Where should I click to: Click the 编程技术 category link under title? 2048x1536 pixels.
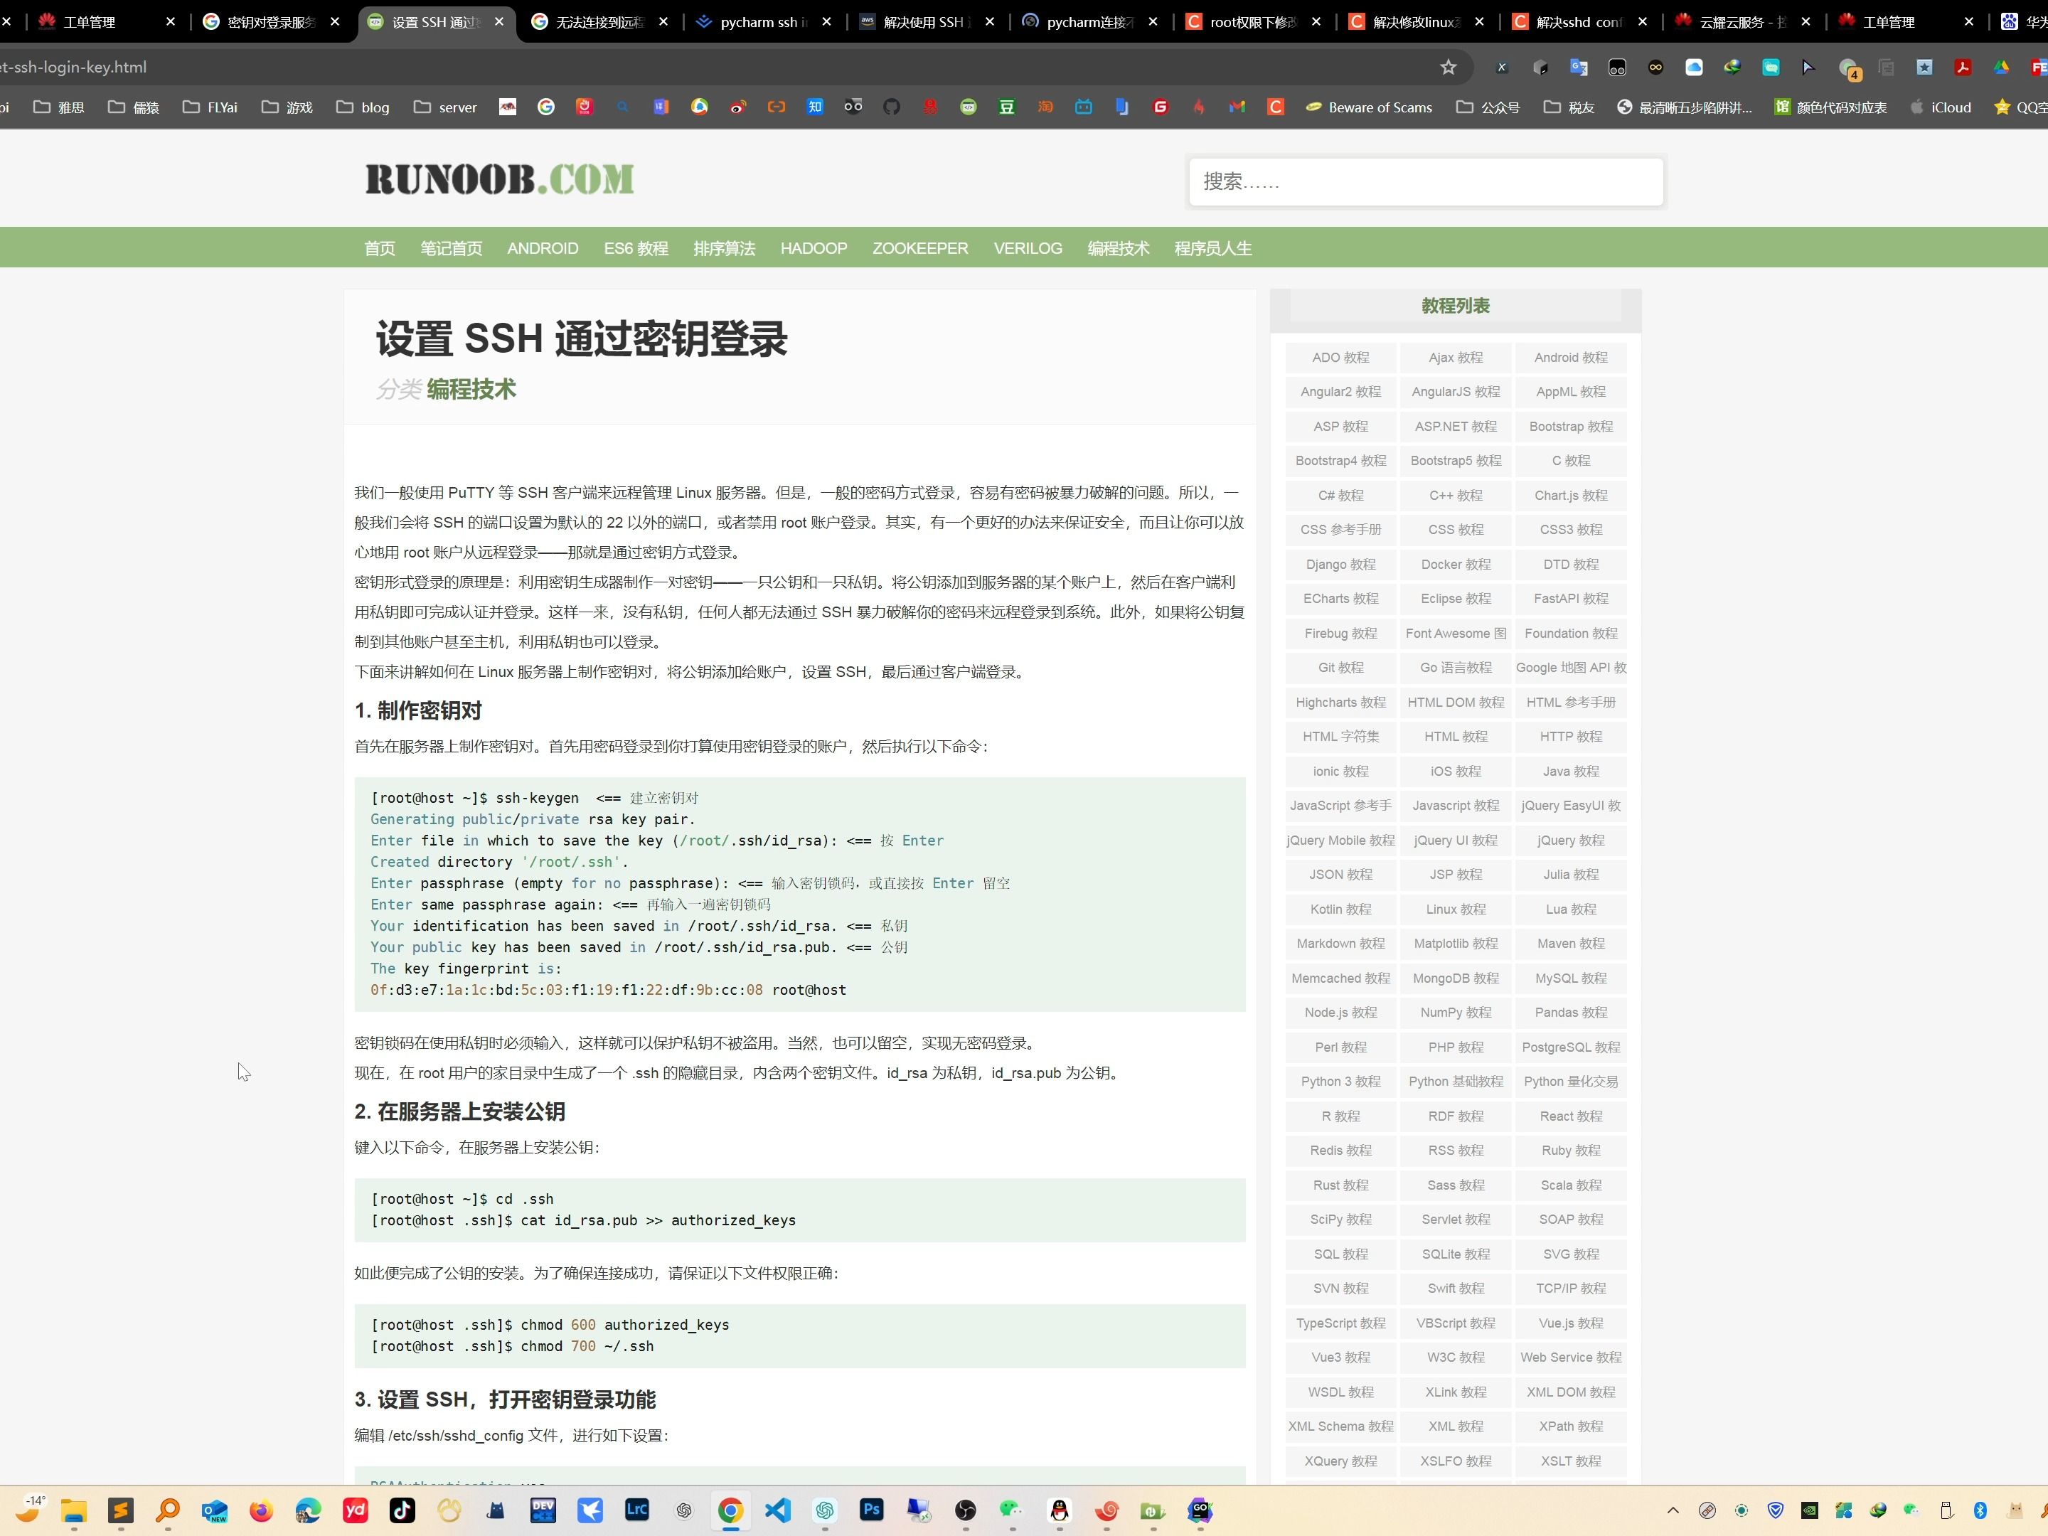click(471, 389)
